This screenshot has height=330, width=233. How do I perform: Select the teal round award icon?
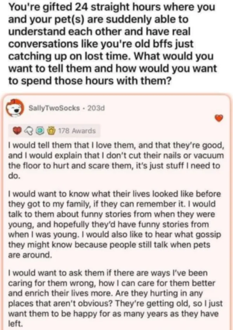click(x=39, y=131)
